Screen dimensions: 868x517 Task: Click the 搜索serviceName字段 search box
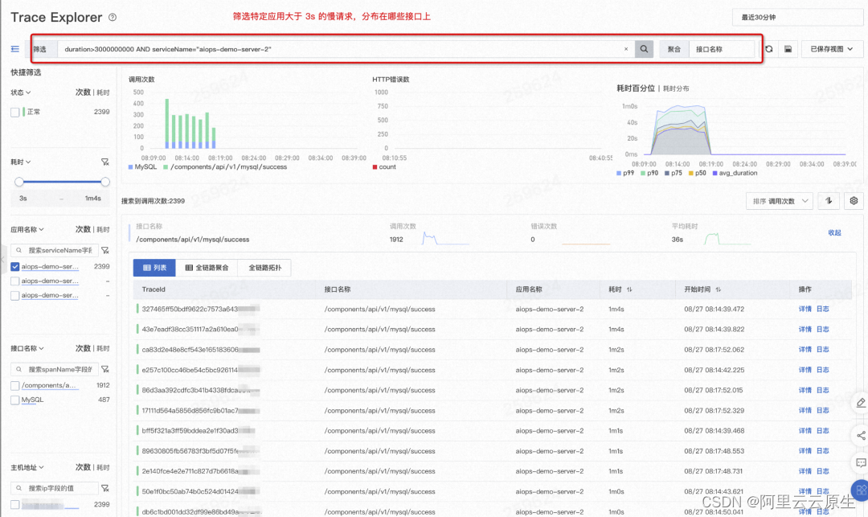click(55, 250)
